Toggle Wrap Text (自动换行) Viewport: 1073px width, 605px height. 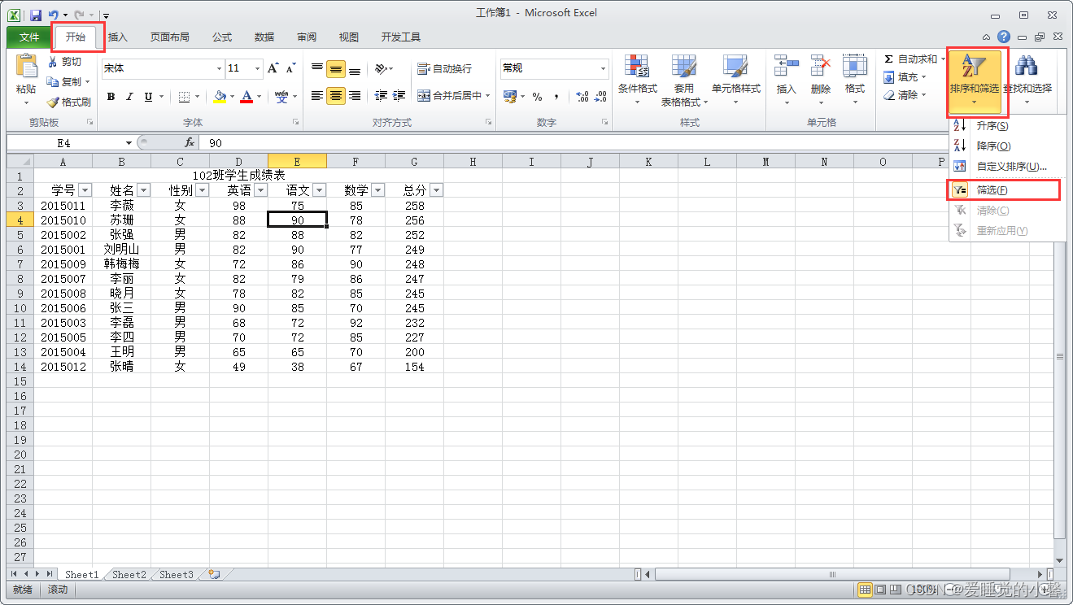[444, 69]
